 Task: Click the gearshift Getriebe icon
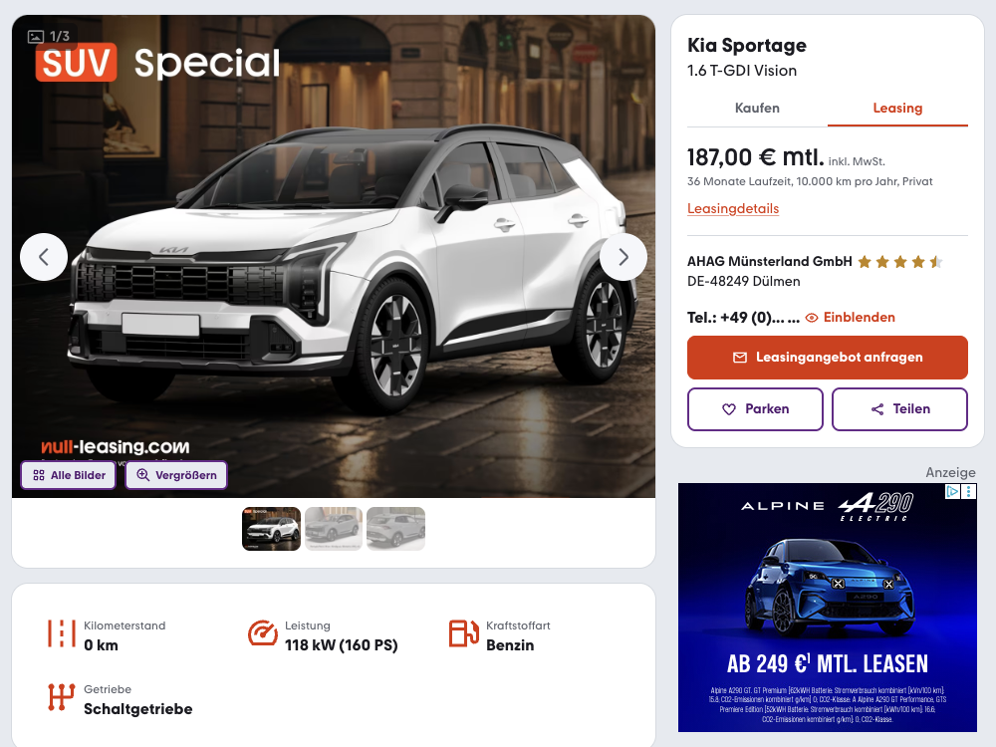tap(61, 697)
